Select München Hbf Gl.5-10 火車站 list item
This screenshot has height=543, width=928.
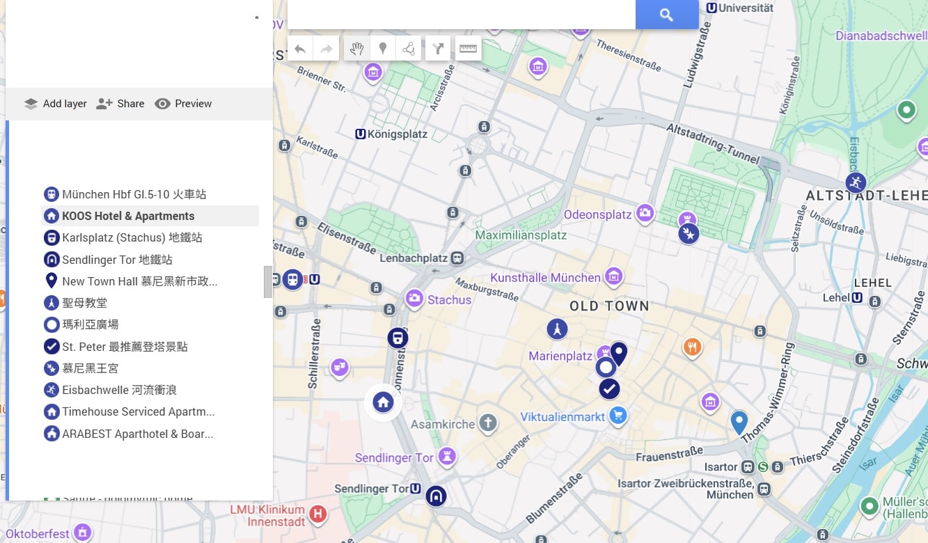[x=150, y=194]
